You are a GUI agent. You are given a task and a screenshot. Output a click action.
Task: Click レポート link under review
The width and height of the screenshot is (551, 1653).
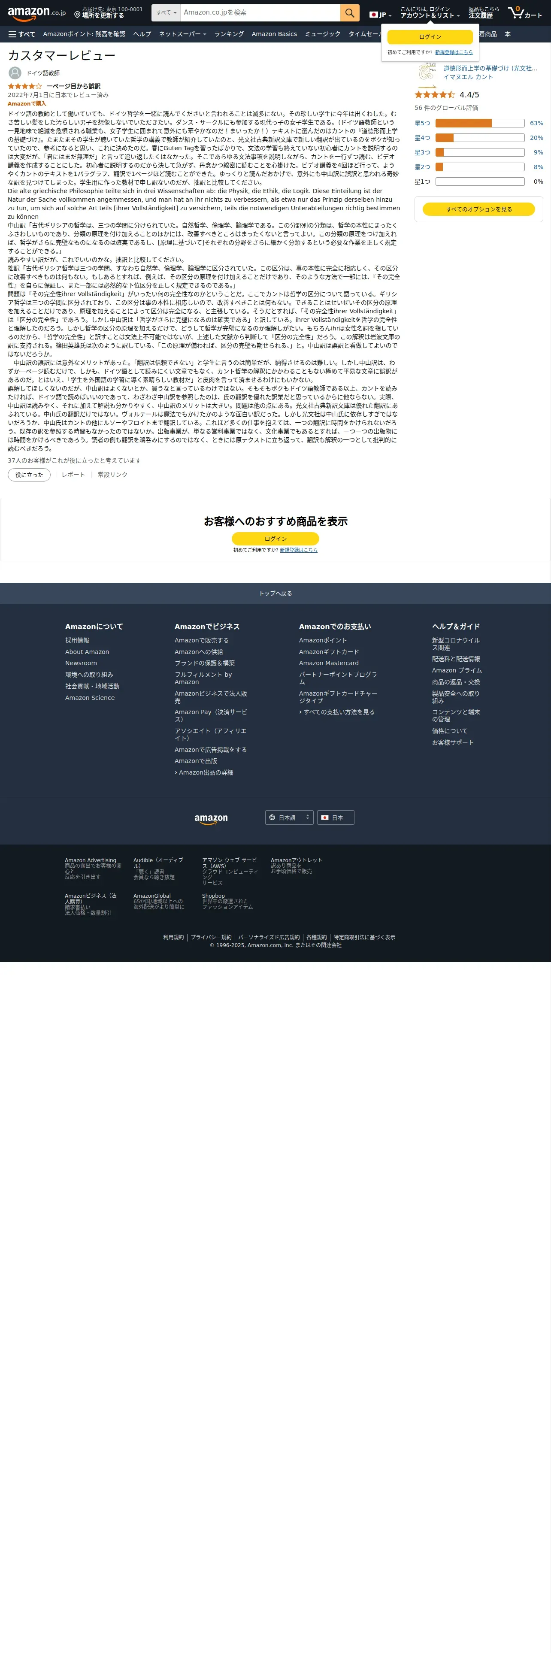point(73,475)
